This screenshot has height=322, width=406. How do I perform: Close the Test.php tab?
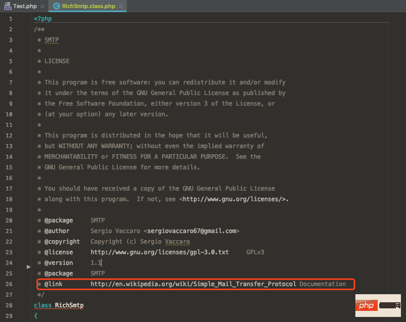pos(42,6)
